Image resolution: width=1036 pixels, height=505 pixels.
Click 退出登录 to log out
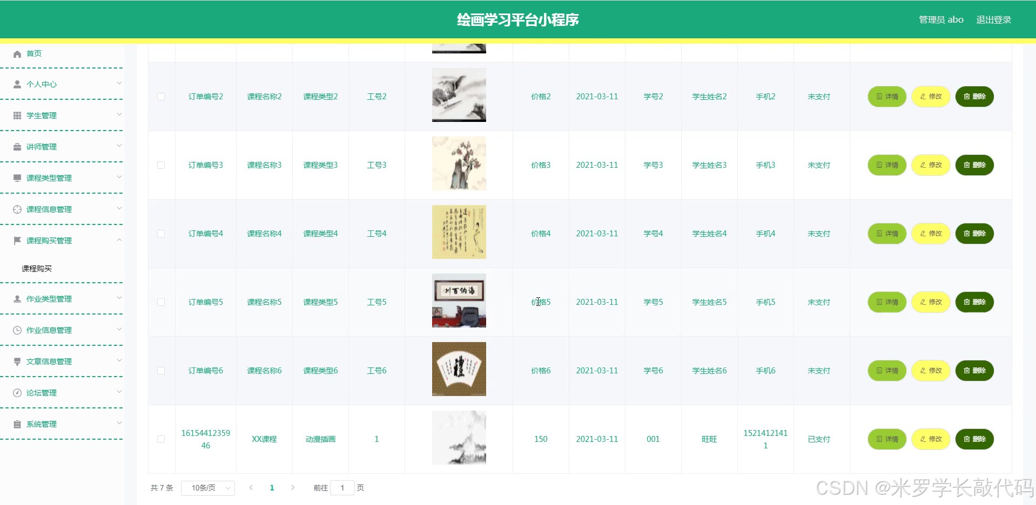click(993, 19)
